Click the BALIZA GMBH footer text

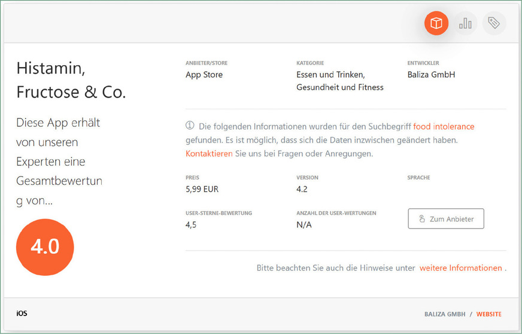click(445, 314)
